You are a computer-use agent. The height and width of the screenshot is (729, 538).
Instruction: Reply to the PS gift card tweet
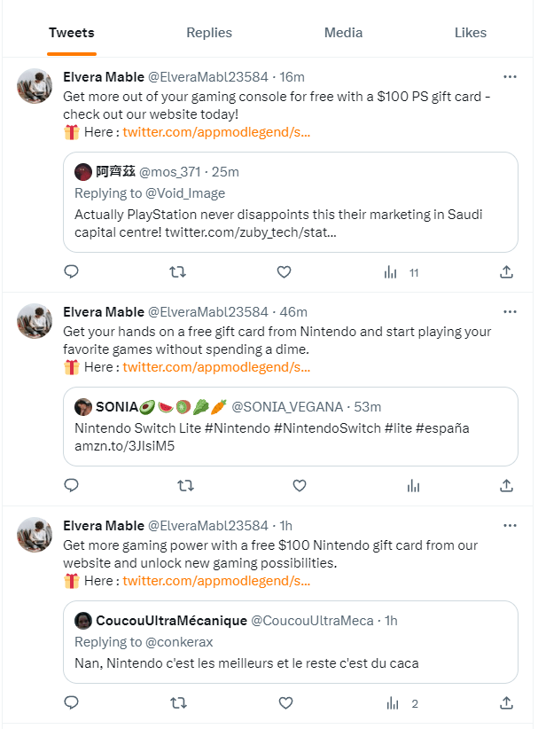(72, 272)
